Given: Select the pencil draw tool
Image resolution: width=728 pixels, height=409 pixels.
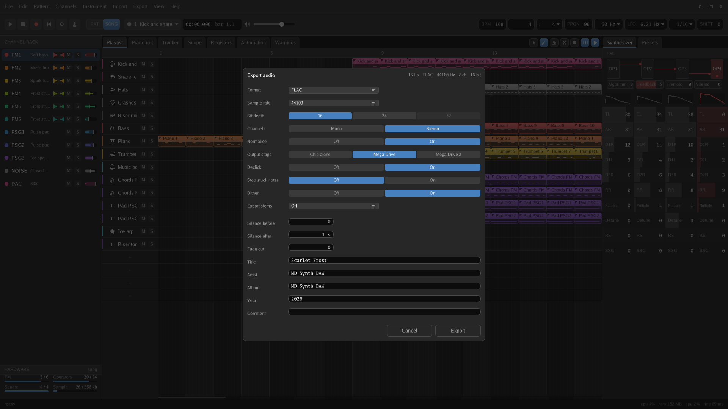Looking at the screenshot, I should click(544, 43).
